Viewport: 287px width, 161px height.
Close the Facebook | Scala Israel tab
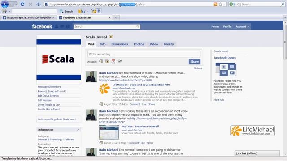click(109, 18)
